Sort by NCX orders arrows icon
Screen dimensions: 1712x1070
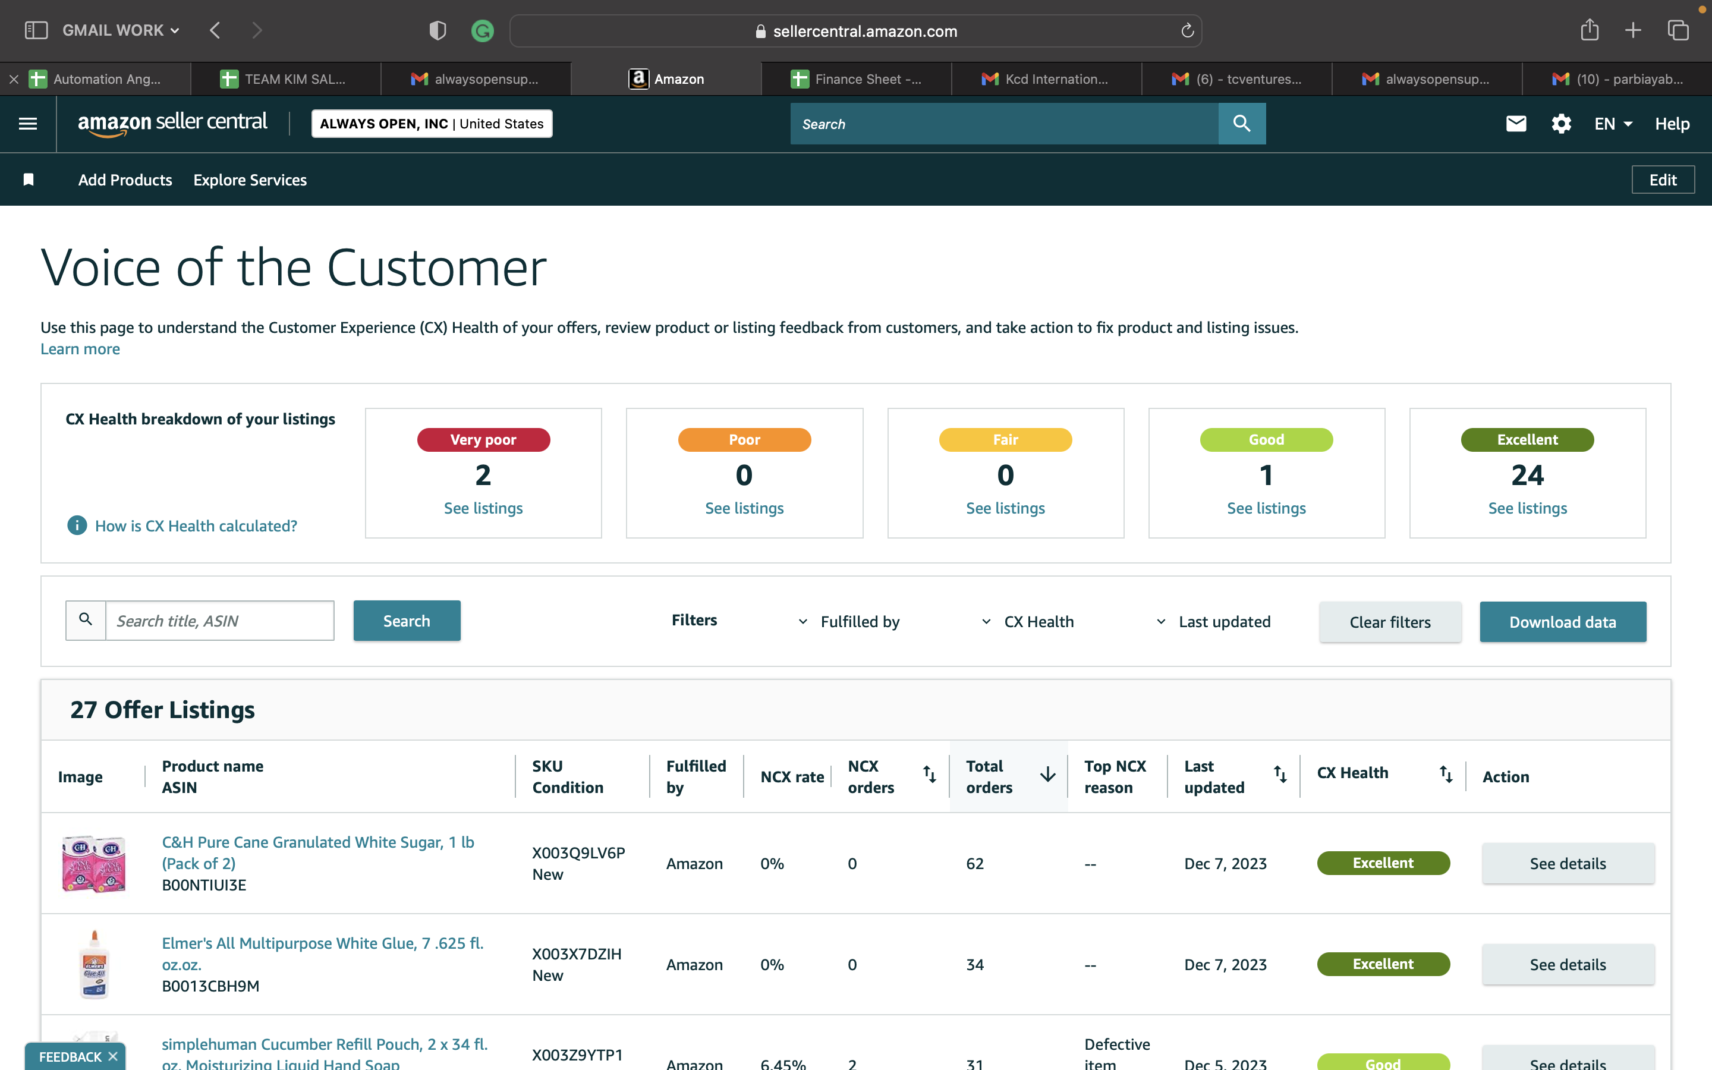pos(930,774)
